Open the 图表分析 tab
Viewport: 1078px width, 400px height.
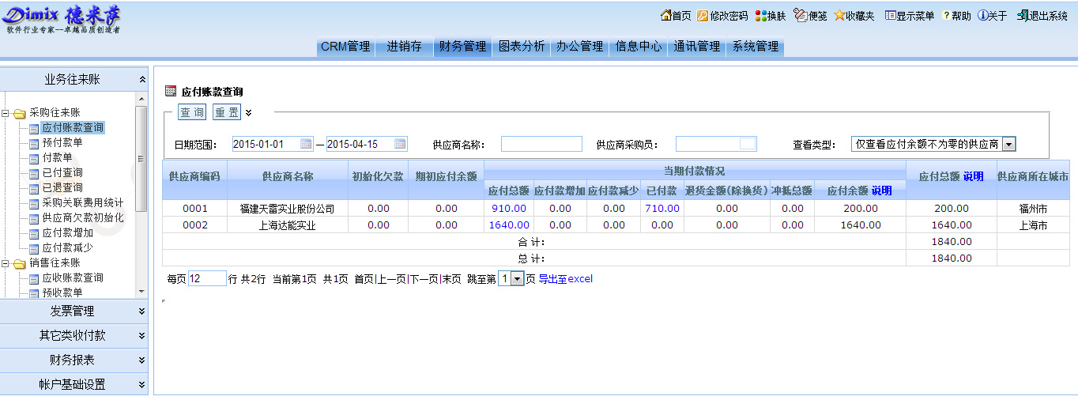522,47
